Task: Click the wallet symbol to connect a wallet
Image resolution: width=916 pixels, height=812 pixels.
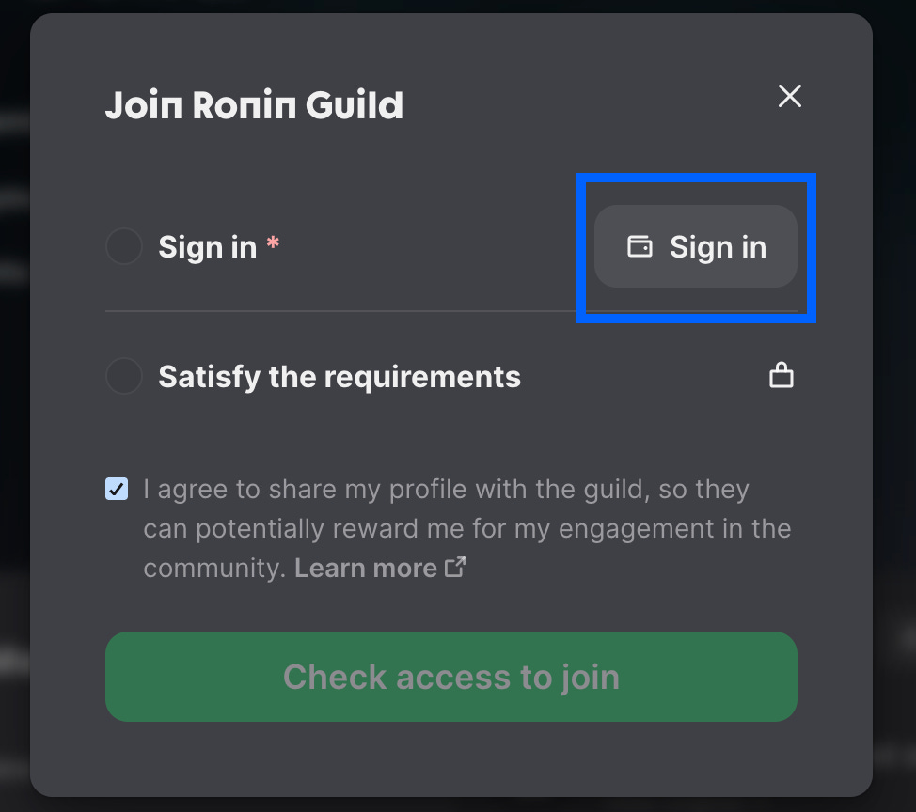Action: click(640, 246)
